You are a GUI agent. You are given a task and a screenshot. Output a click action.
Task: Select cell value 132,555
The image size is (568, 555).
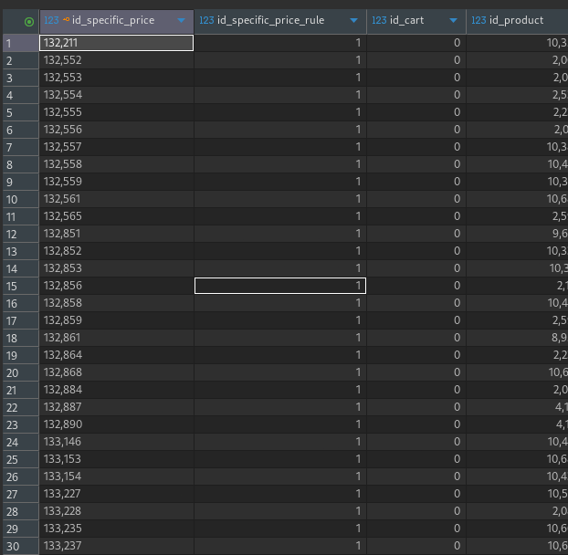117,112
